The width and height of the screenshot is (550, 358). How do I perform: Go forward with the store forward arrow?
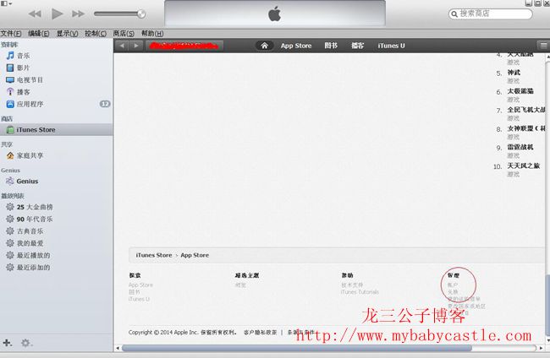tap(136, 46)
